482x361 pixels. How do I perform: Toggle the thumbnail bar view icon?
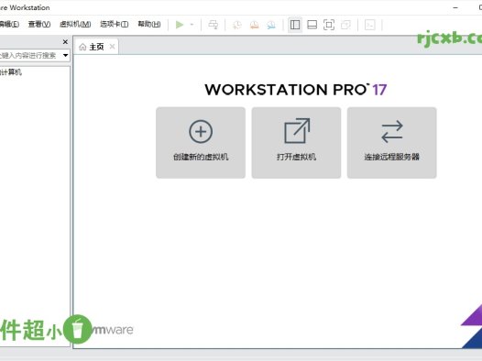[312, 25]
